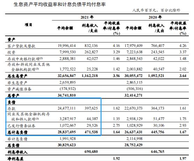The image size is (194, 161).
Task: Click the 净利息差 row label
Action: (15, 159)
